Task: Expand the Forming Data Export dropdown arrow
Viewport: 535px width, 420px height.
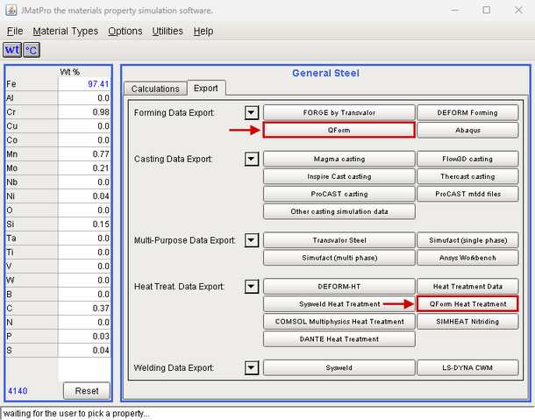Action: point(252,112)
